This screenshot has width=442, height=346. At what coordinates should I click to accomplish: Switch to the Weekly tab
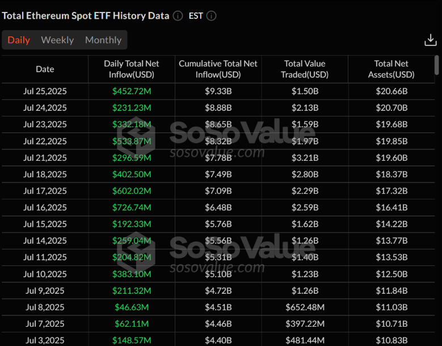(x=57, y=40)
